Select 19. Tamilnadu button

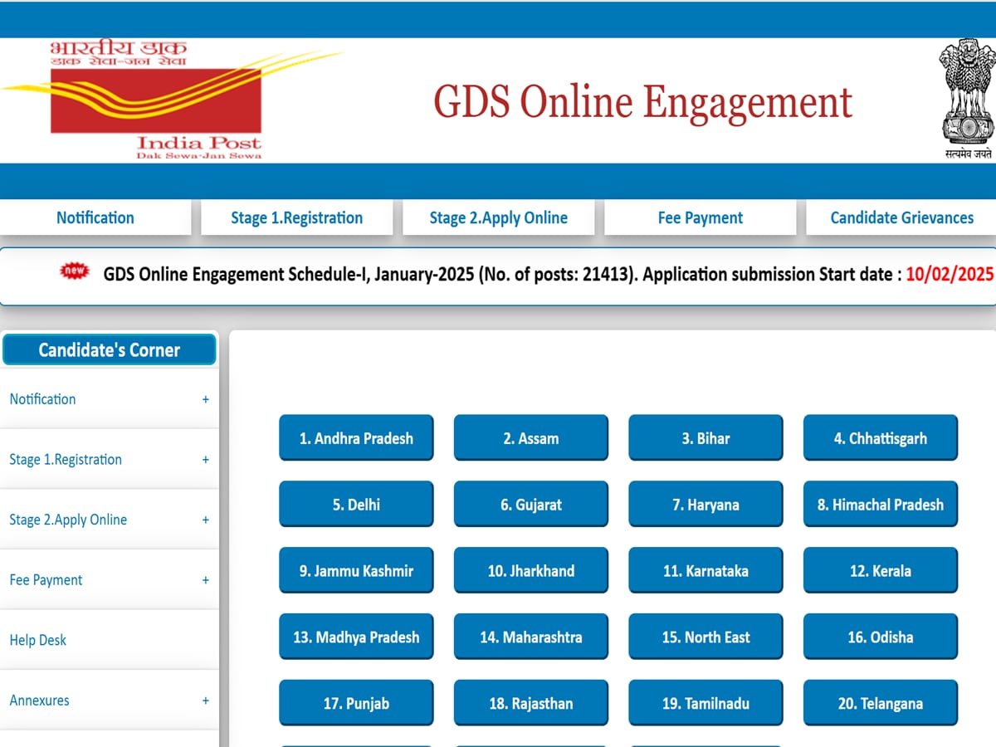tap(705, 703)
